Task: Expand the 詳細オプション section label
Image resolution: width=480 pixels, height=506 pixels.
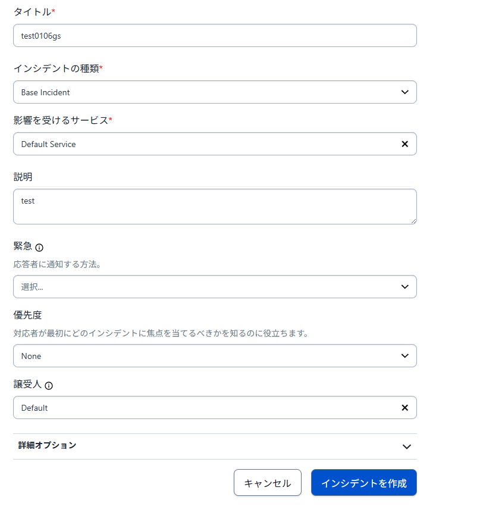Action: [x=48, y=445]
